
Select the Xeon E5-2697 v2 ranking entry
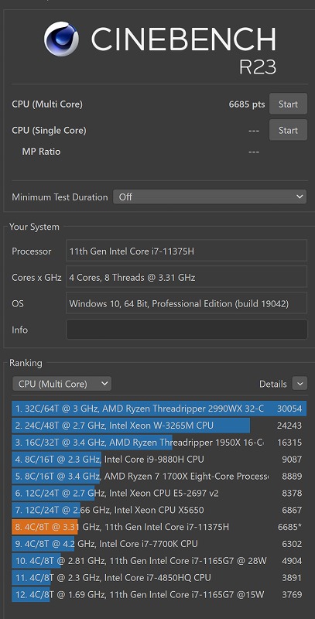point(159,493)
